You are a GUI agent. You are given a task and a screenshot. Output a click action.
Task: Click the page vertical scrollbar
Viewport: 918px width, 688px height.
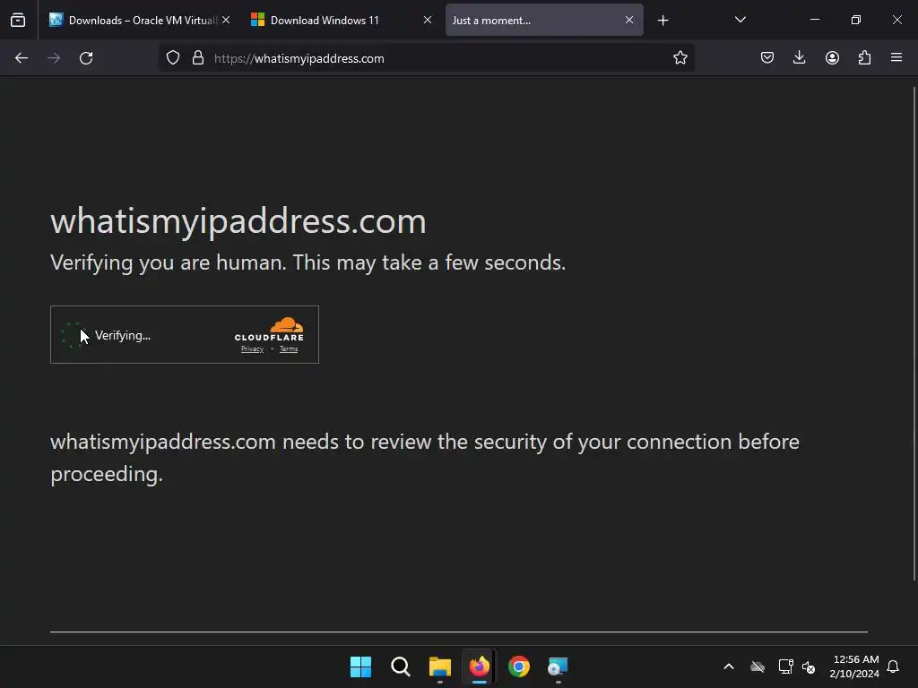click(914, 333)
